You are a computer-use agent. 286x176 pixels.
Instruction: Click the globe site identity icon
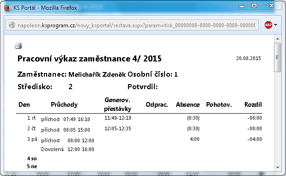click(12, 25)
